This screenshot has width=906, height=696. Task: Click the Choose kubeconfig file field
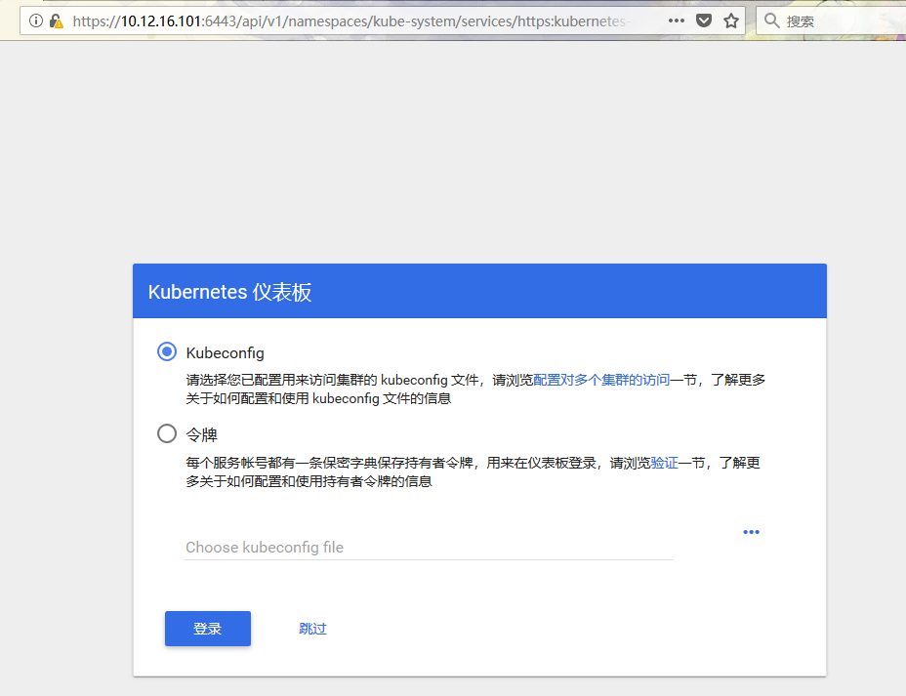click(429, 547)
